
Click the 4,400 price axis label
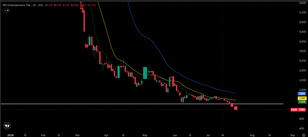tap(302, 32)
